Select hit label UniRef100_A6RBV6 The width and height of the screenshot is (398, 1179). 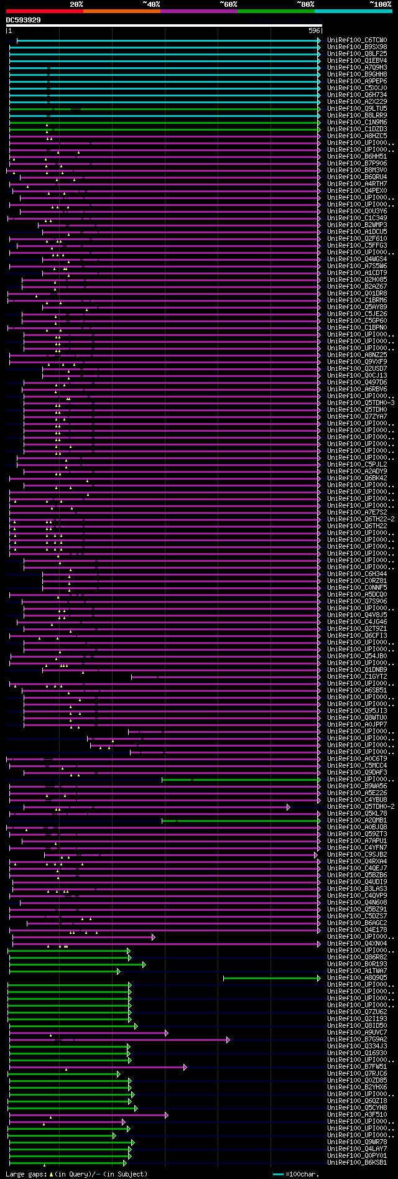[x=357, y=389]
